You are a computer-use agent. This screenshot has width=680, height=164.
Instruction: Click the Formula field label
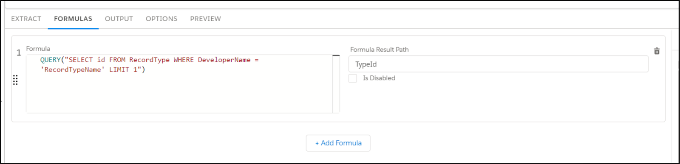click(38, 49)
